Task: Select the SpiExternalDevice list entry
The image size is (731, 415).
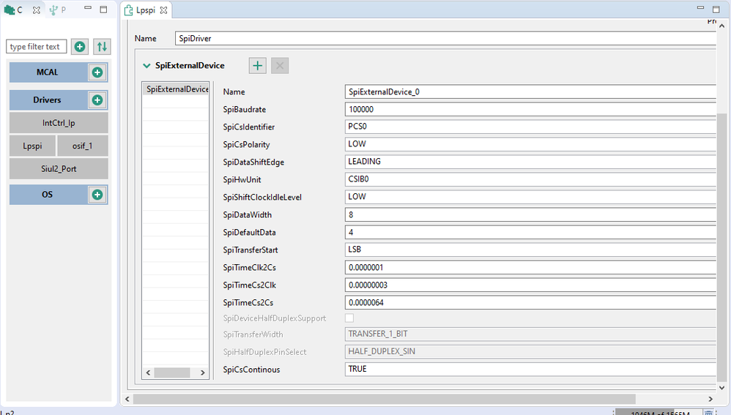Action: [176, 89]
